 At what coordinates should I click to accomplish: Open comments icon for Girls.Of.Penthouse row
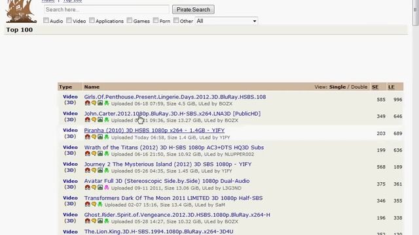(94, 103)
